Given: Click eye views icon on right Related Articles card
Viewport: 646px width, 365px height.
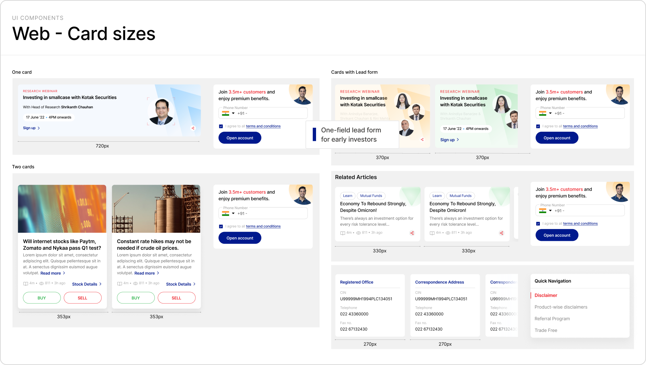Looking at the screenshot, I should pos(448,233).
